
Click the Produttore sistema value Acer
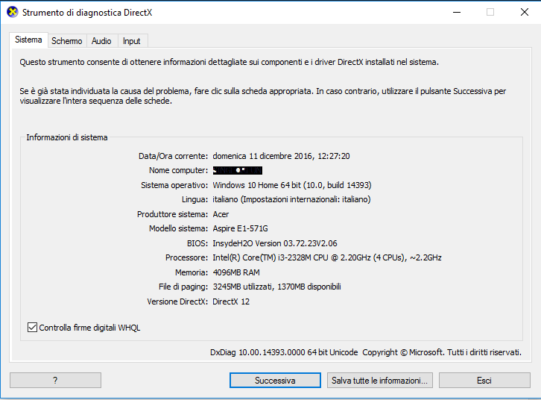221,214
